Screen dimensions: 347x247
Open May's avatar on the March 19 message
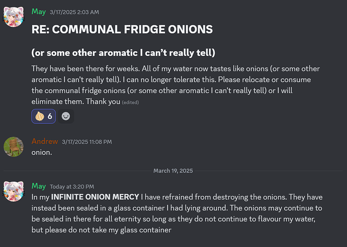click(14, 192)
